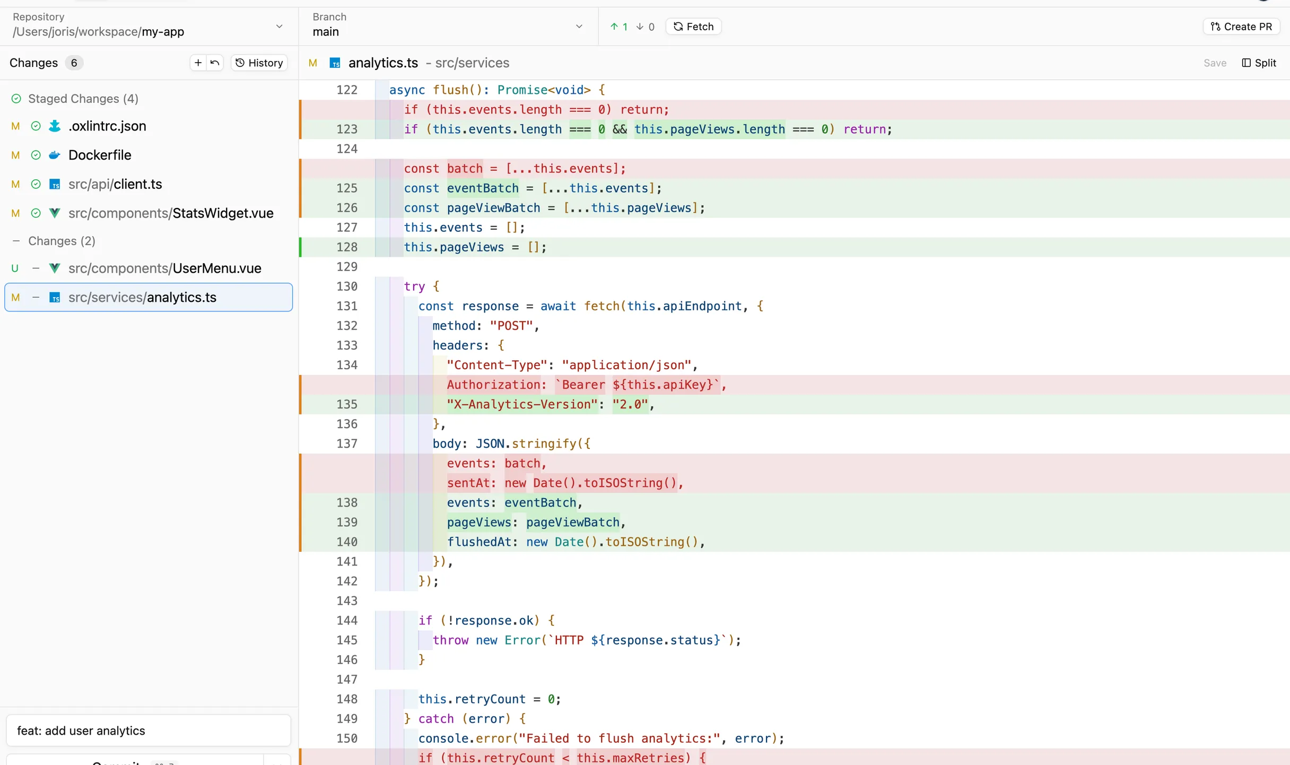This screenshot has height=765, width=1290.
Task: Select src/components/UserMenu.vue file
Action: pyautogui.click(x=149, y=268)
